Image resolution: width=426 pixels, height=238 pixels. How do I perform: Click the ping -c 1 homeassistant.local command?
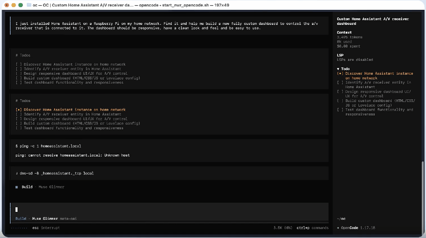[48, 146]
